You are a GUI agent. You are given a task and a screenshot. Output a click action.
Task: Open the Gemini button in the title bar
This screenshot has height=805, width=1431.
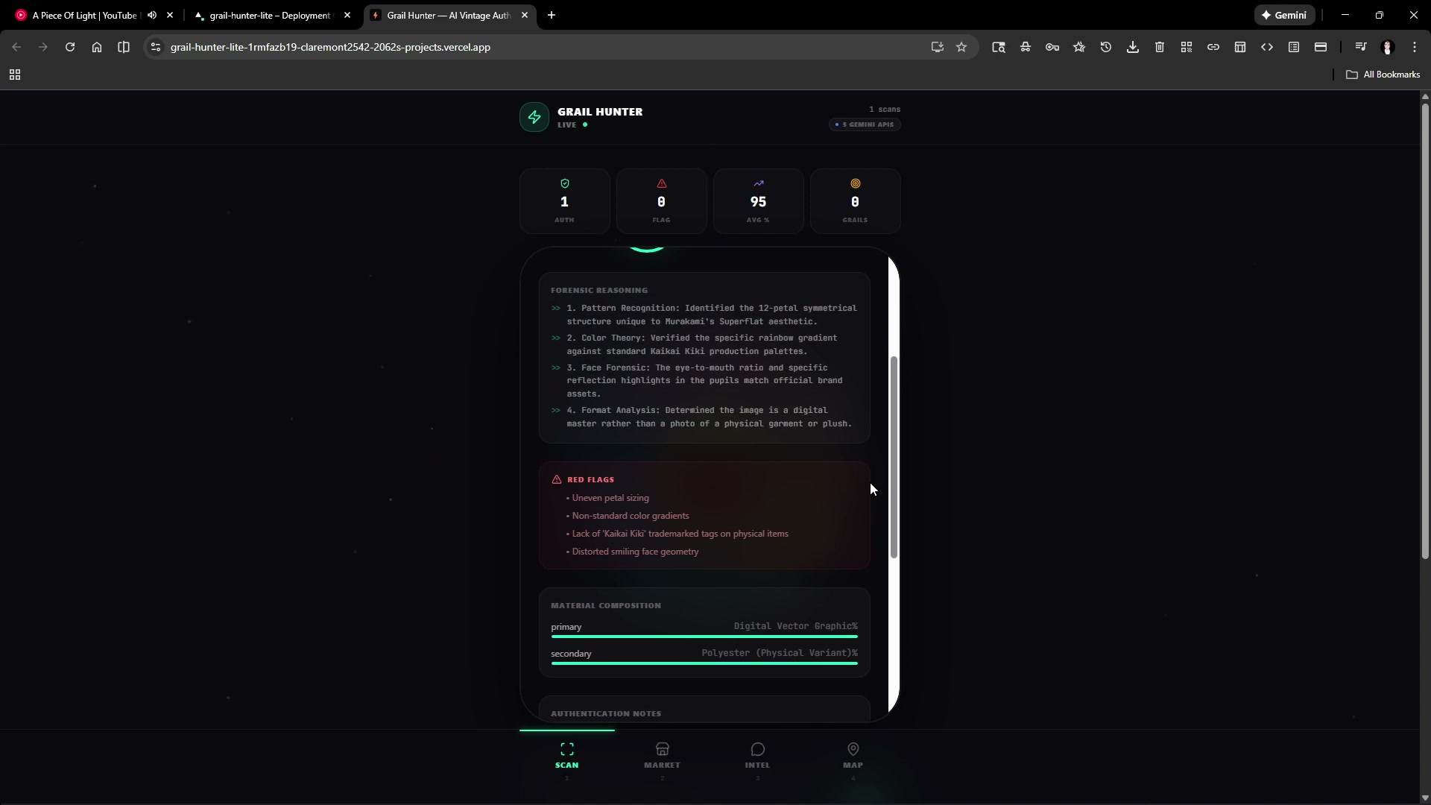(1283, 15)
